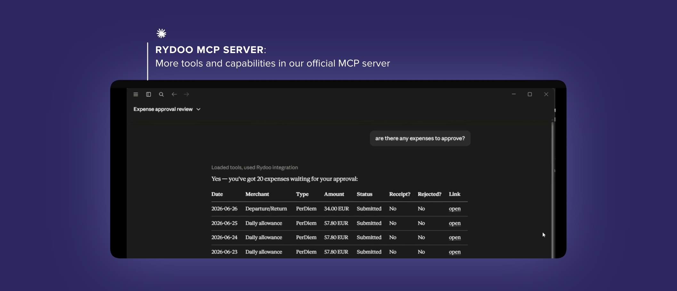Open the hamburger menu icon
Image resolution: width=677 pixels, height=291 pixels.
point(136,94)
